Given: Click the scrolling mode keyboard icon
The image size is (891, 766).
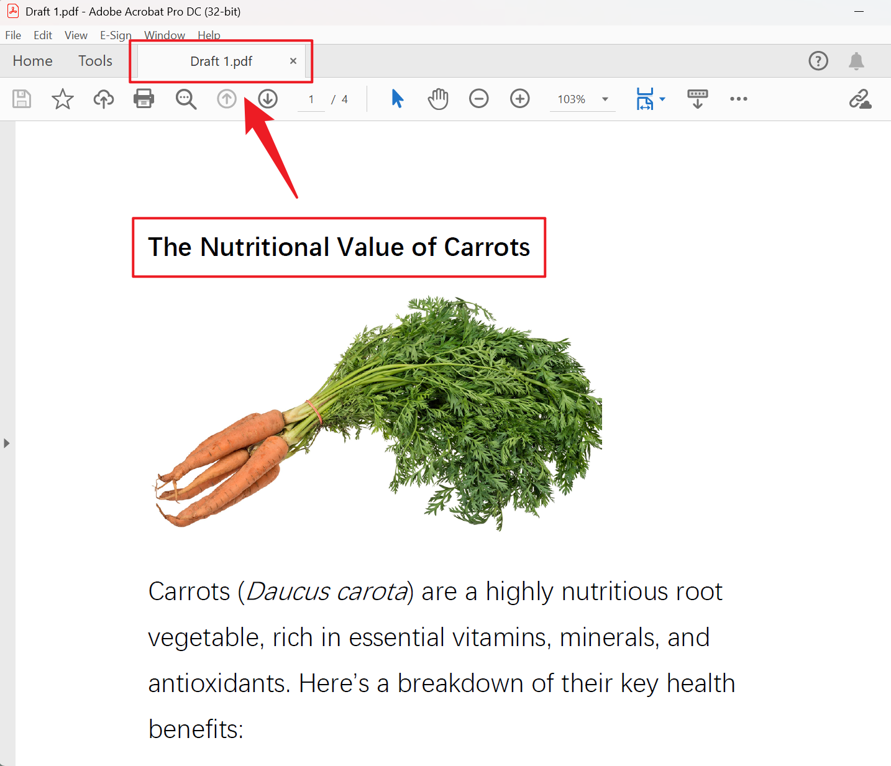Looking at the screenshot, I should (697, 99).
